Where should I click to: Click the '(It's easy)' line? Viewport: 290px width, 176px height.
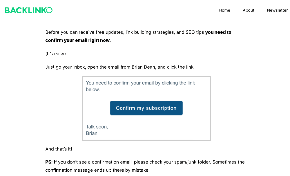pyautogui.click(x=56, y=54)
